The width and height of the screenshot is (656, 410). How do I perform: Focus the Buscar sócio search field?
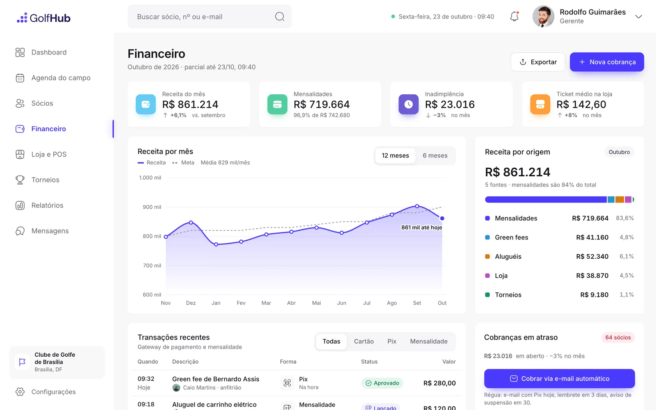click(210, 16)
